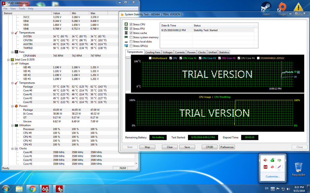
Task: Enable the Stress GPU(s) checkbox
Action: click(x=131, y=46)
